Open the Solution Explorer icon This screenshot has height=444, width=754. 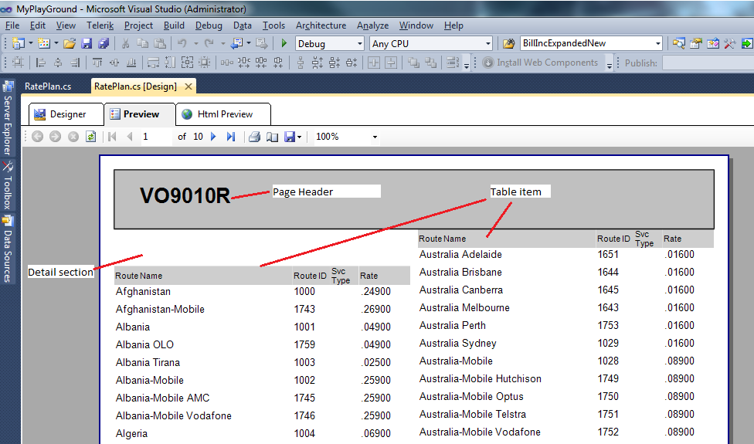(678, 44)
